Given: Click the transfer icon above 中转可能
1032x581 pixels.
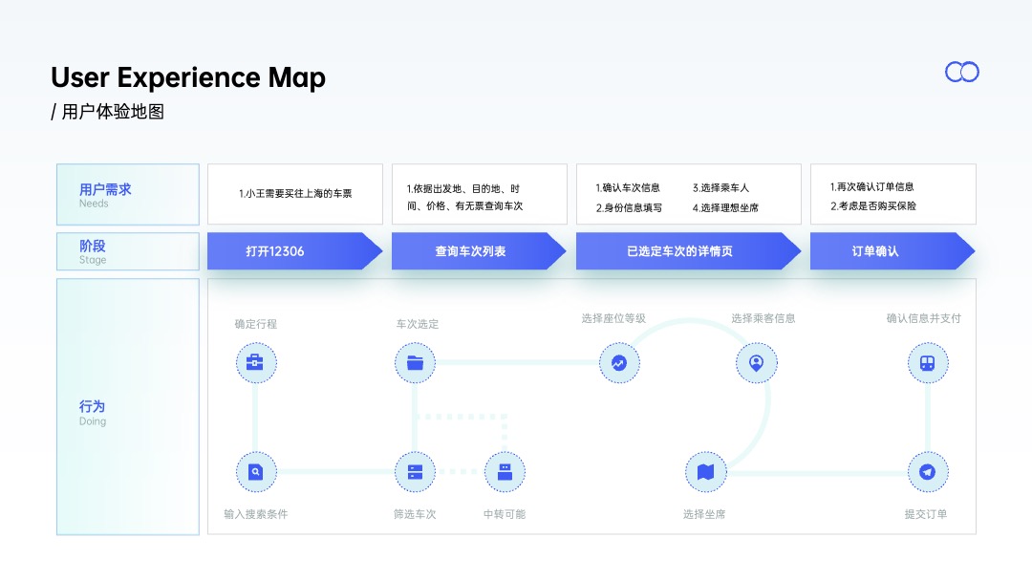Looking at the screenshot, I should [x=505, y=472].
